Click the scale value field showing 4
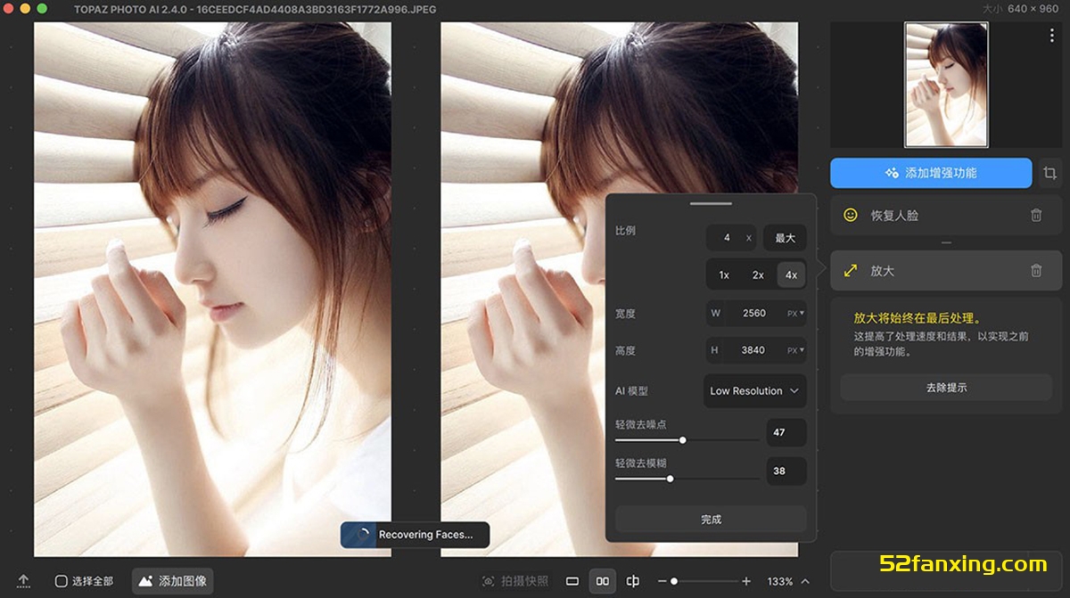Screen dimensions: 1070x598 [730, 238]
